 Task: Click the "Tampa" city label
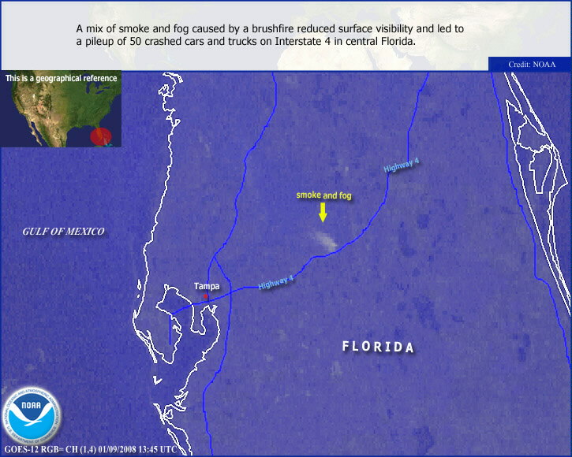click(x=207, y=286)
